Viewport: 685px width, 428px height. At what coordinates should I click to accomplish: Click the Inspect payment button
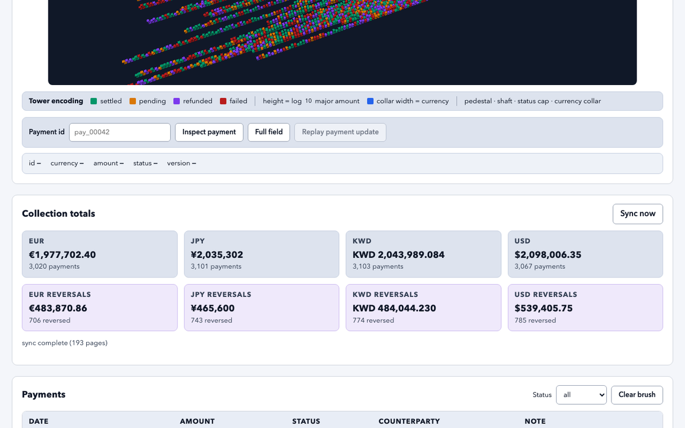tap(209, 132)
